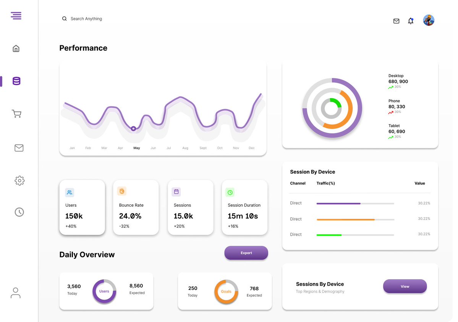Select the database icon in sidebar
Image resolution: width=458 pixels, height=322 pixels.
(x=16, y=81)
